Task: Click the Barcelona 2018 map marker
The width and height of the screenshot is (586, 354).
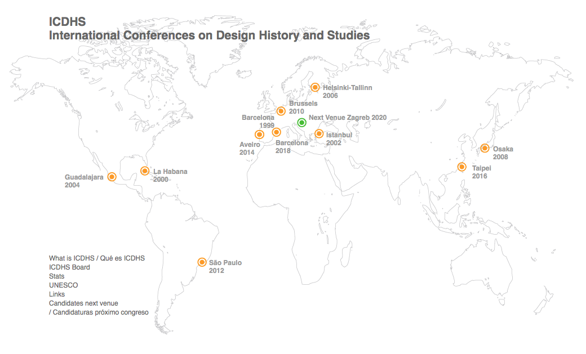Action: [276, 132]
